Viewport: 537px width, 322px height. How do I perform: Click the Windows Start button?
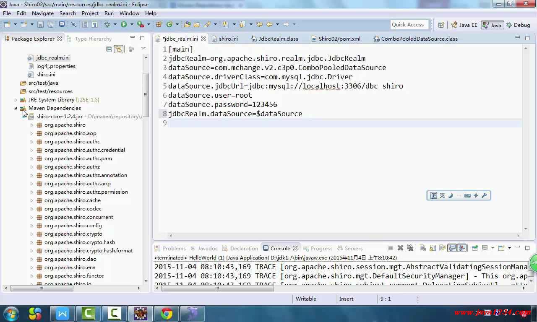11,313
